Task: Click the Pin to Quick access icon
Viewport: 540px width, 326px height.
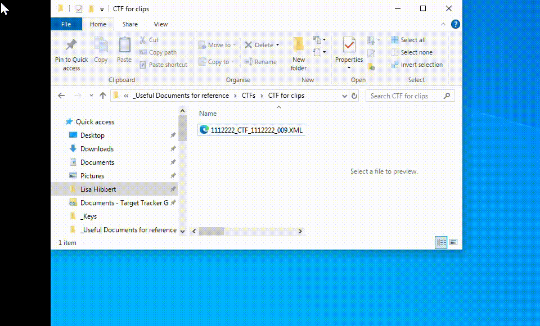Action: (71, 46)
